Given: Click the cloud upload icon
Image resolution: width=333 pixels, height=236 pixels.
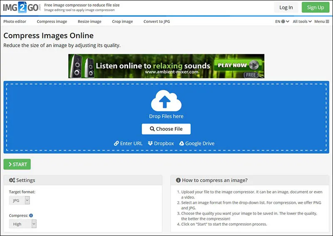Looking at the screenshot, I should coord(166,101).
